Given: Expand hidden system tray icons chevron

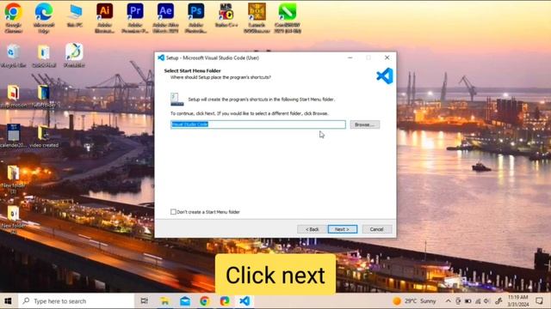Looking at the screenshot, I should point(448,301).
